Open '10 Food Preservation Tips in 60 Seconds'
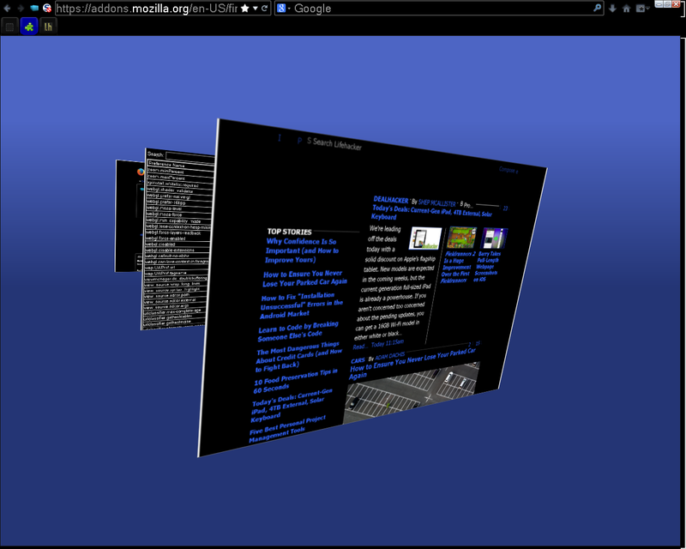The image size is (686, 549). (295, 381)
